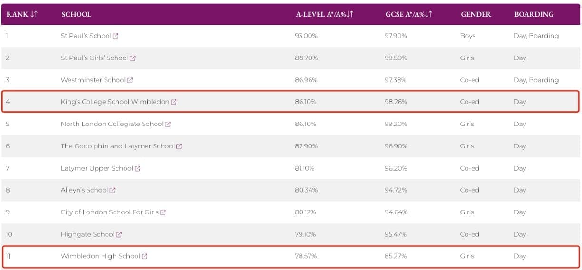Open City of London School For Girls link

coord(110,212)
